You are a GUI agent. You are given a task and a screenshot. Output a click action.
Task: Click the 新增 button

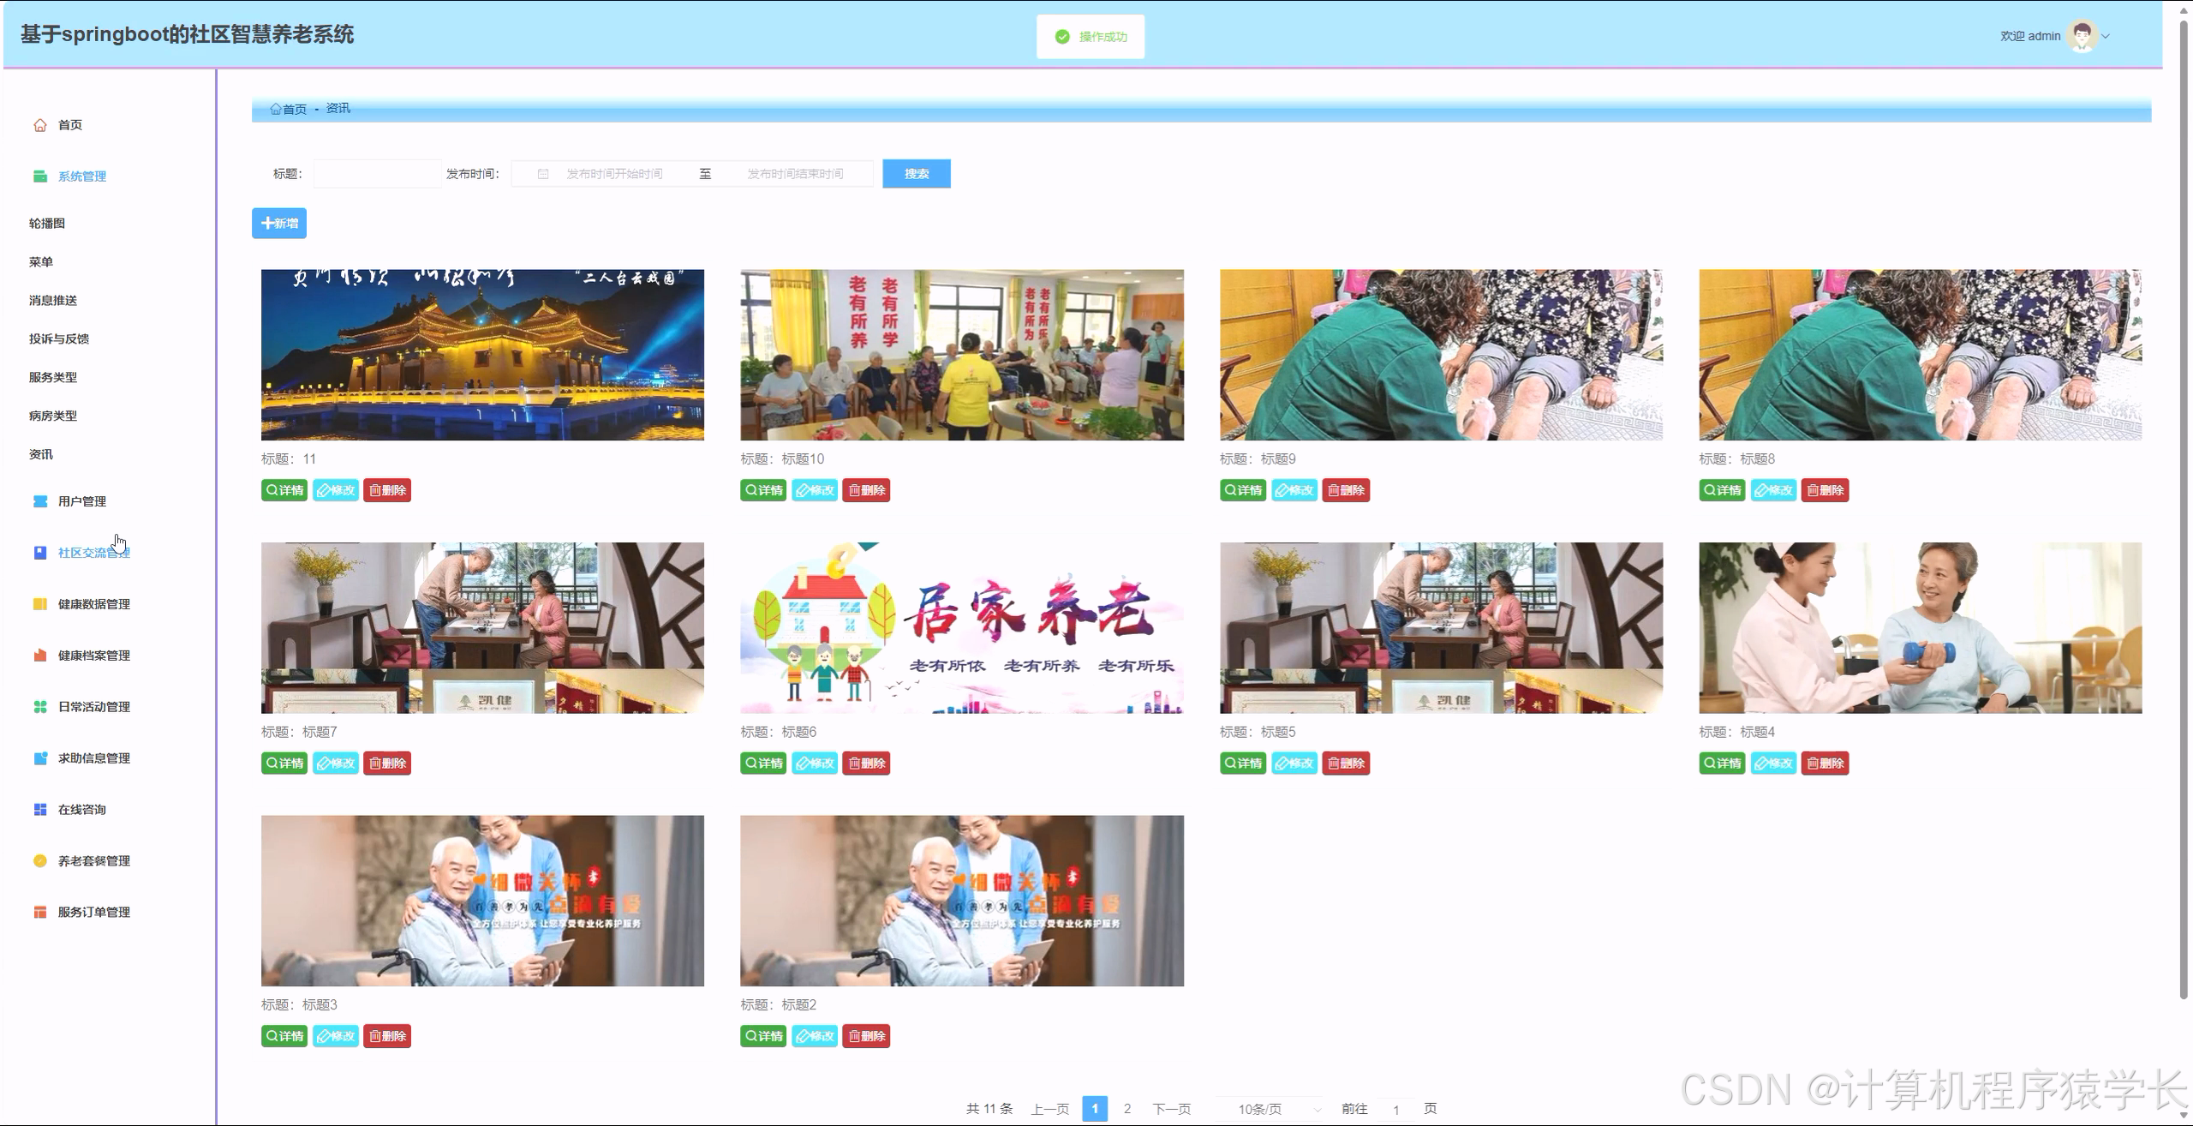(279, 224)
